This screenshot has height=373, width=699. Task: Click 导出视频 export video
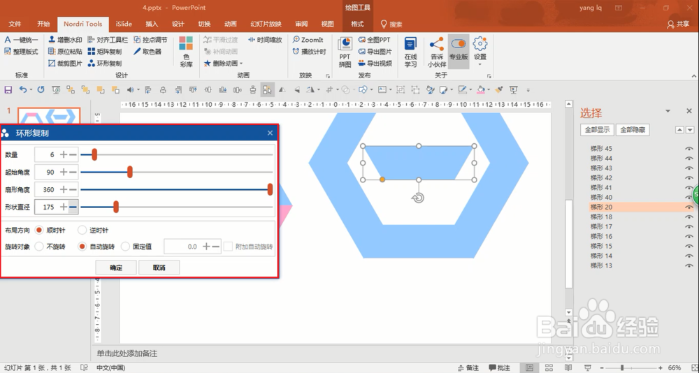point(375,64)
